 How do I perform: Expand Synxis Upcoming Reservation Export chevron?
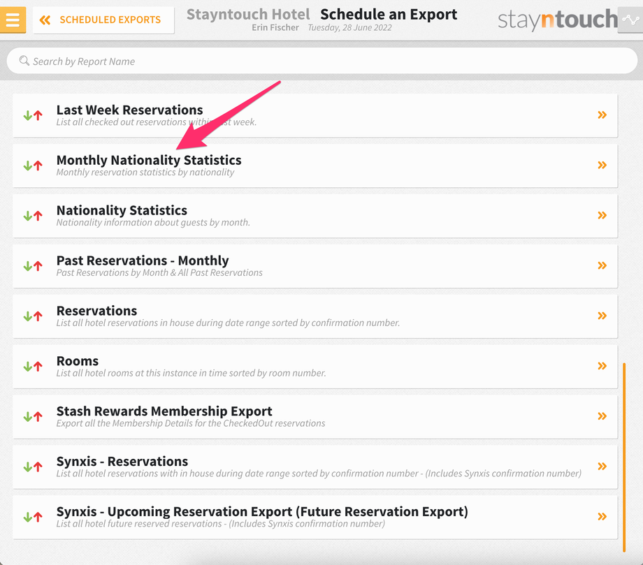point(602,517)
